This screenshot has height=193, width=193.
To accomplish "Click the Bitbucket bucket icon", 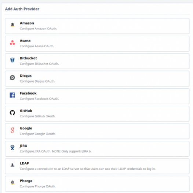I will 12,60.
